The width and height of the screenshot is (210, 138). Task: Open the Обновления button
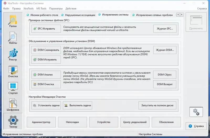[x=166, y=122]
